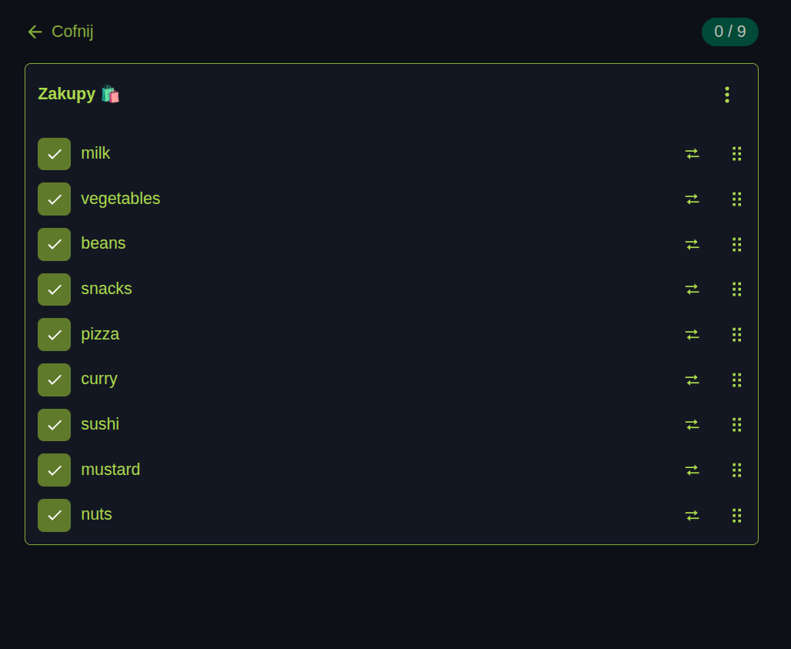The width and height of the screenshot is (791, 649).
Task: Click the swap icon next to milk
Action: point(692,153)
